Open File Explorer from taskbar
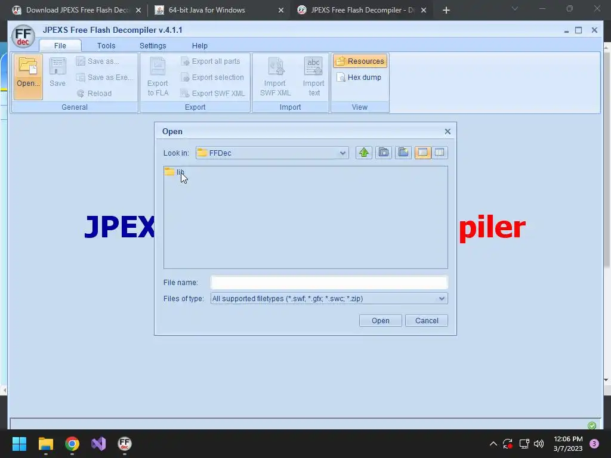The height and width of the screenshot is (458, 611). (45, 444)
